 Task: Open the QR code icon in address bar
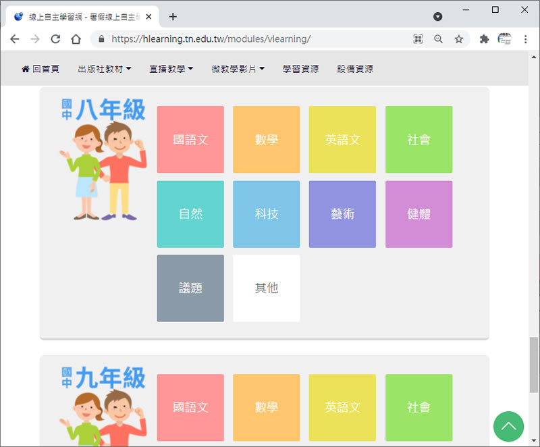point(418,39)
